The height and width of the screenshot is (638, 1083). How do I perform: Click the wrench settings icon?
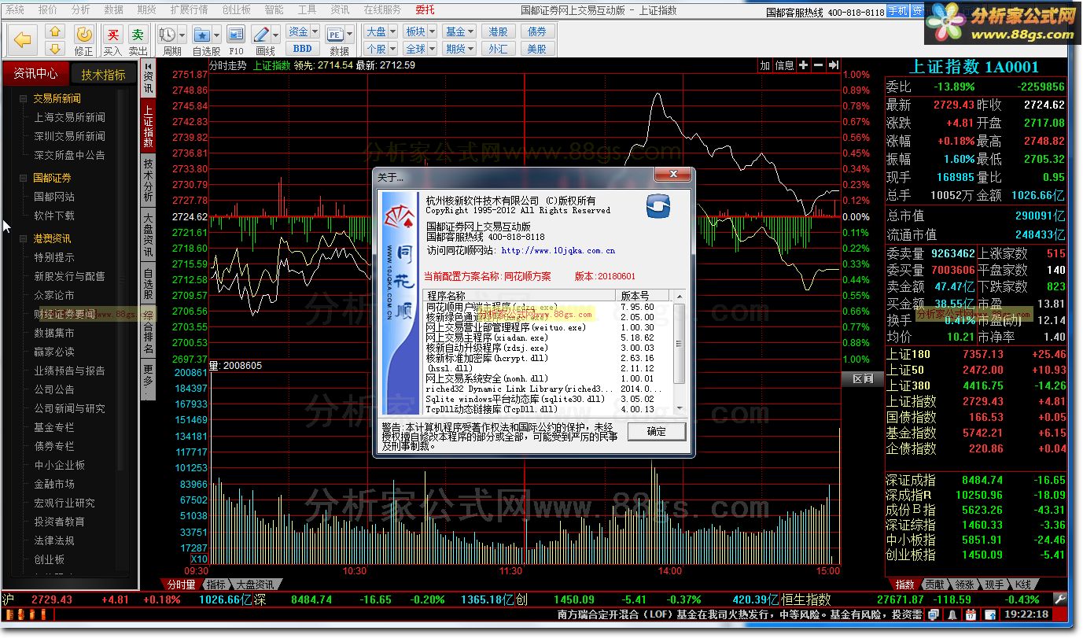point(1061,599)
